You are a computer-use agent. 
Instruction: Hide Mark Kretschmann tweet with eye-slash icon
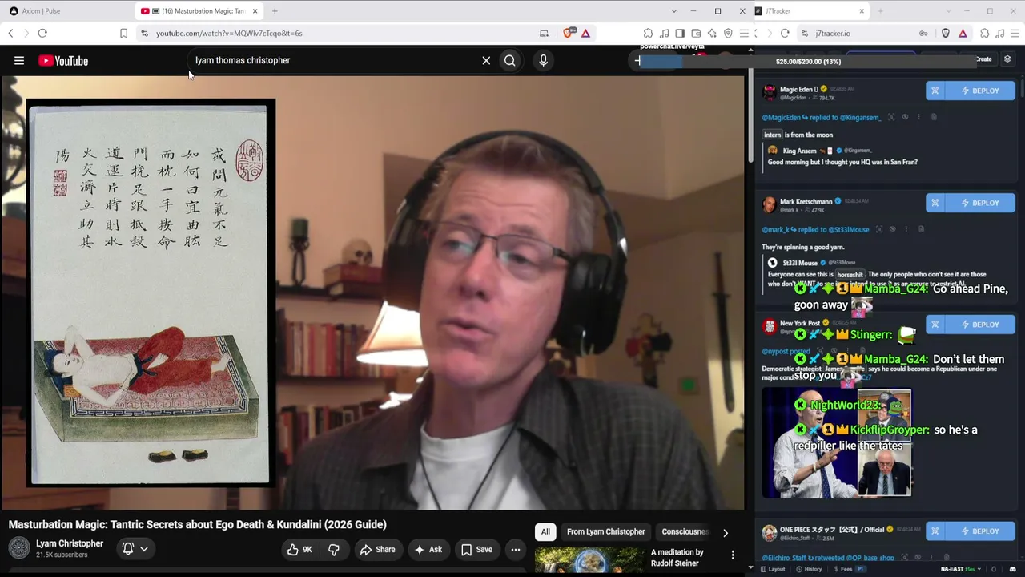coord(893,229)
